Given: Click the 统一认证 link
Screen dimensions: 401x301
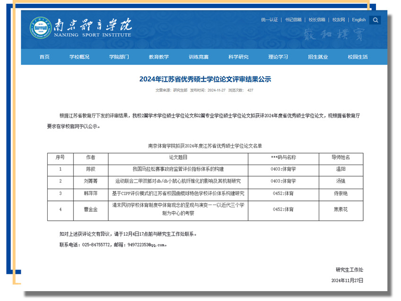Looking at the screenshot, I should coord(270,20).
